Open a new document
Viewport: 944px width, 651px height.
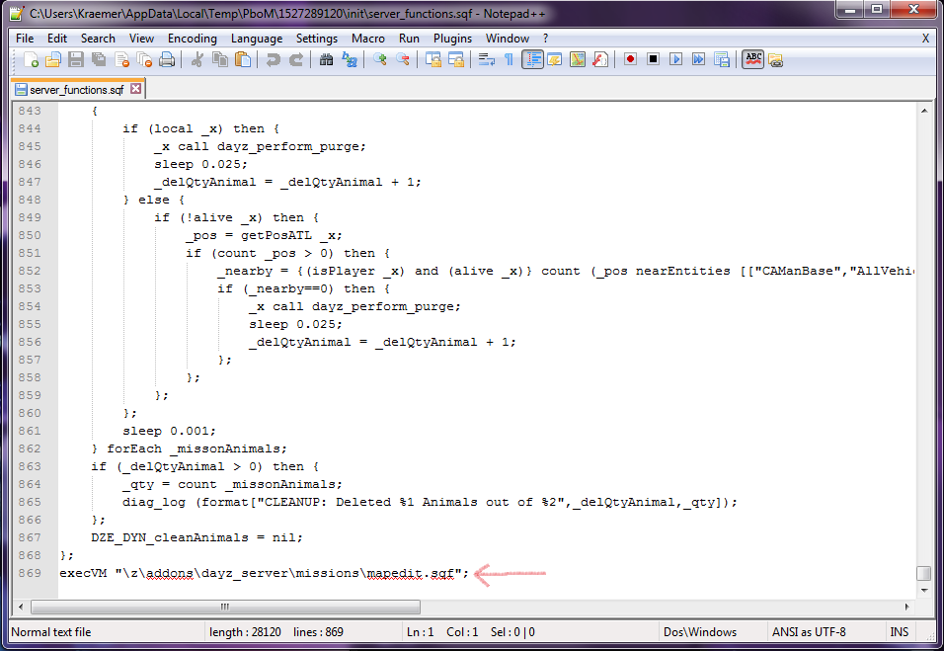point(31,59)
